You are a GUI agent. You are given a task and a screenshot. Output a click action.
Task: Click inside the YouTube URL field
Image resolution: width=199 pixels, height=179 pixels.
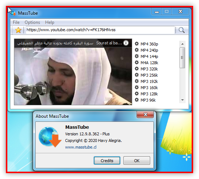pos(100,30)
